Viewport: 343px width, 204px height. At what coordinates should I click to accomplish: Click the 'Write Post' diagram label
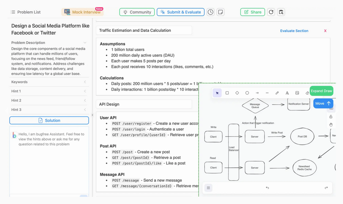click(x=277, y=133)
